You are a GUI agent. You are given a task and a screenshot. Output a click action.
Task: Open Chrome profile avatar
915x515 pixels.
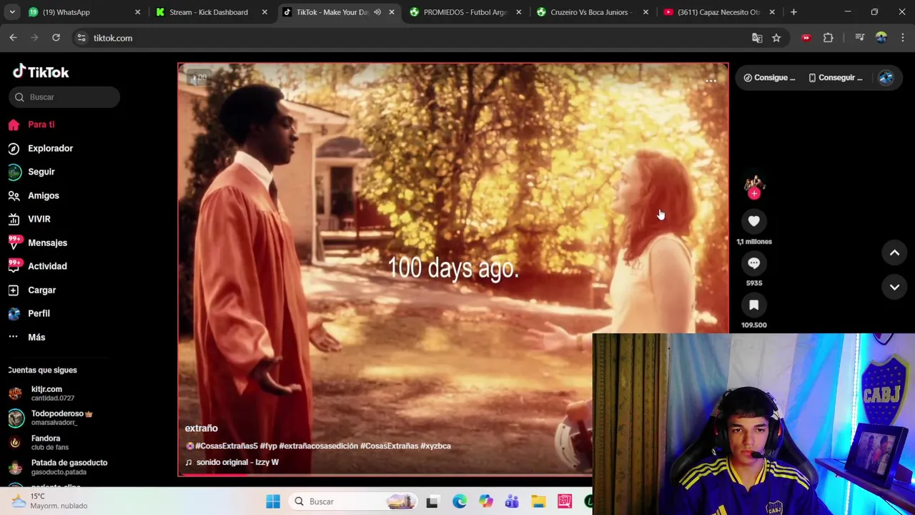[x=881, y=38]
